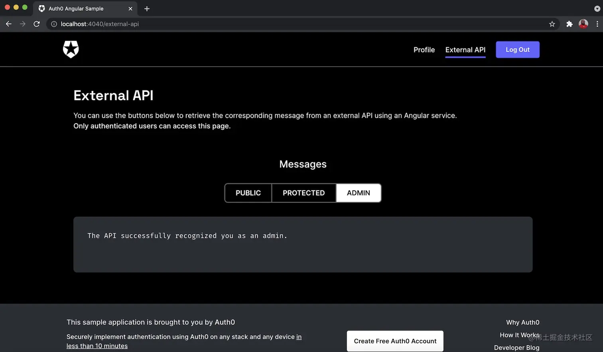Select the PROTECTED message option
The image size is (603, 352).
pos(303,193)
